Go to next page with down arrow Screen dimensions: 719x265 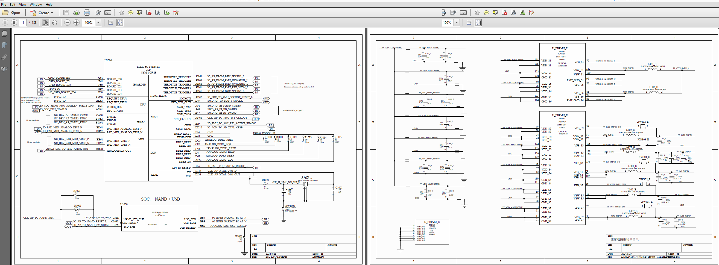[x=14, y=23]
